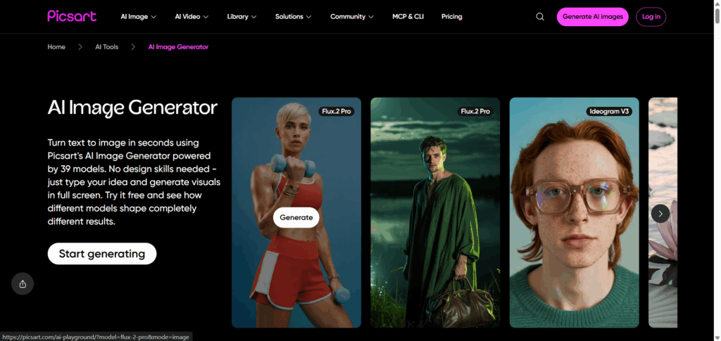Expand the AI Image dropdown
The width and height of the screenshot is (721, 341).
click(139, 16)
